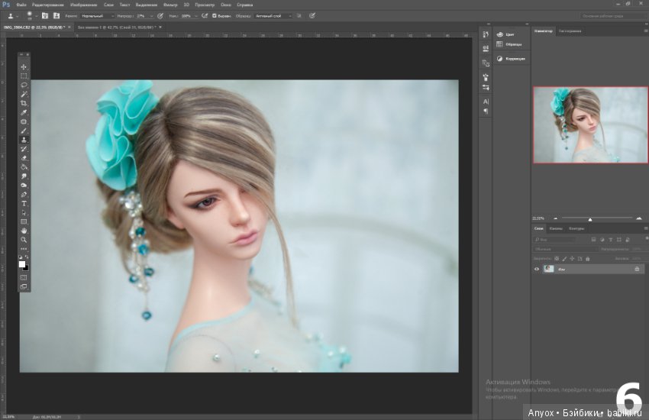
Task: Open the File menu
Action: click(x=21, y=5)
